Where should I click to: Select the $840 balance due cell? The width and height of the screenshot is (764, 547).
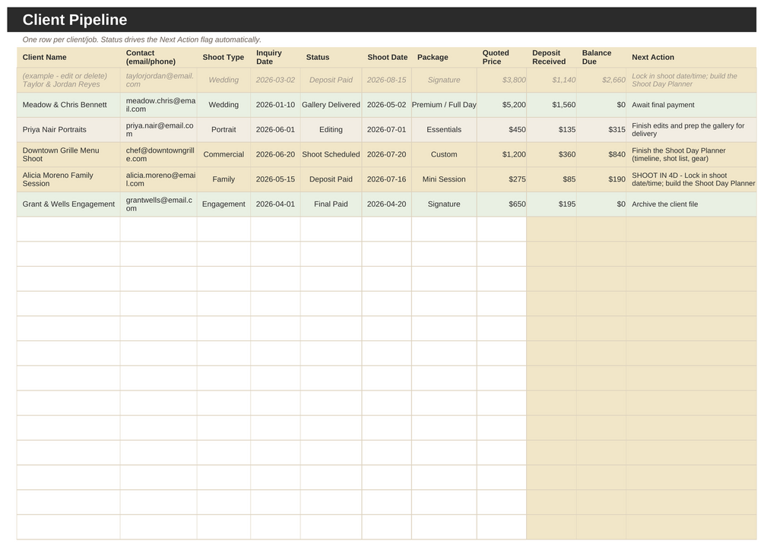[601, 154]
